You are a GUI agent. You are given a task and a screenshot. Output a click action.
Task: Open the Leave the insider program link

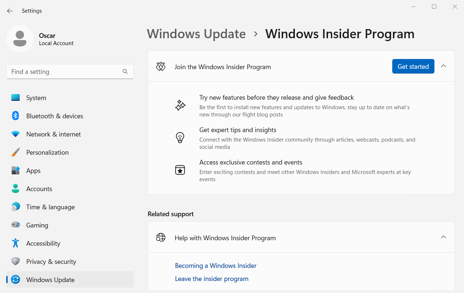[211, 278]
